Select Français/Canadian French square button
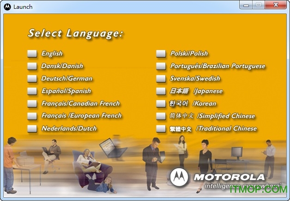The width and height of the screenshot is (290, 201). (32, 104)
